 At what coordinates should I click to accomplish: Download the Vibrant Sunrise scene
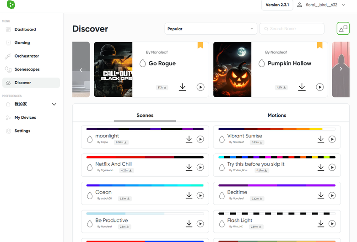(321, 139)
